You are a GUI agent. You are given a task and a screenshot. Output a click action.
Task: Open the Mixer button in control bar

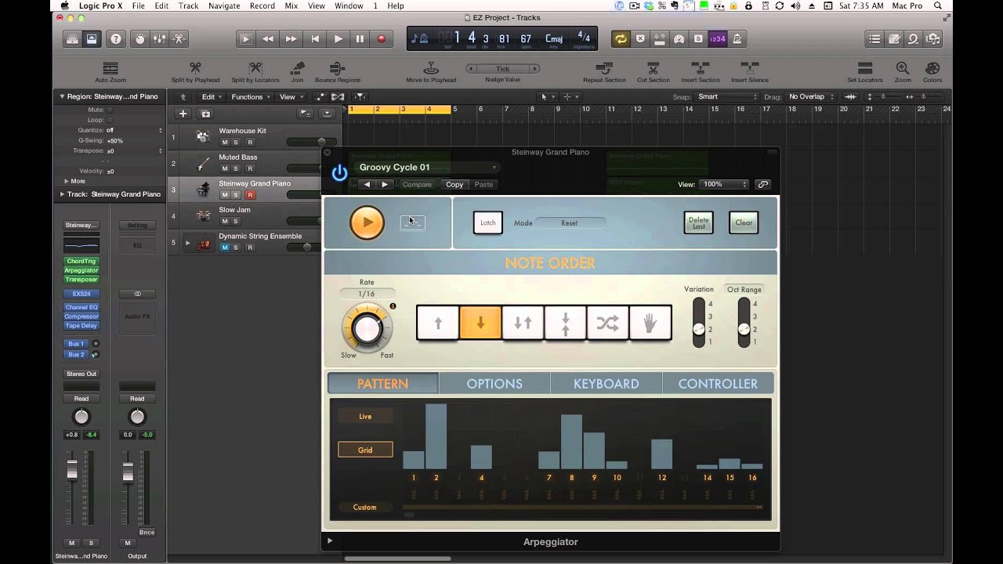point(159,38)
